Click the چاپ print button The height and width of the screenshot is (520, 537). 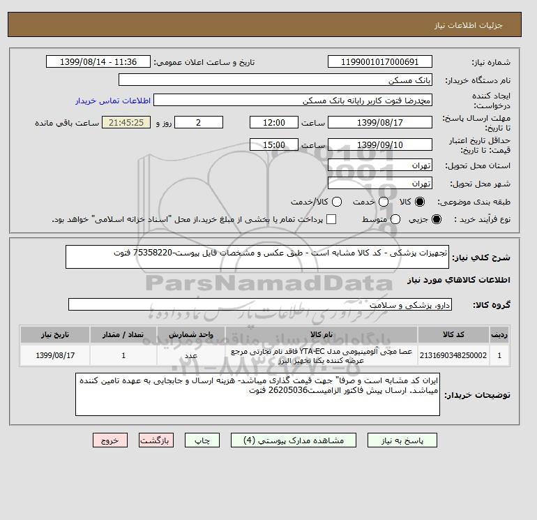[x=202, y=440]
